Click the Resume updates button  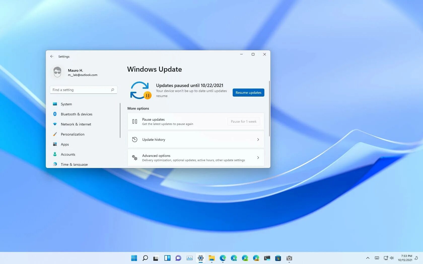248,93
